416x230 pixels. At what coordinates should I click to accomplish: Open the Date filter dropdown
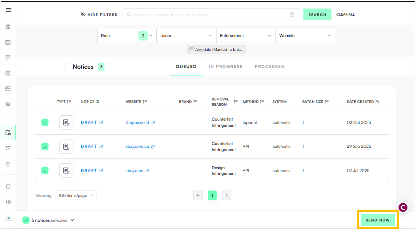click(127, 36)
